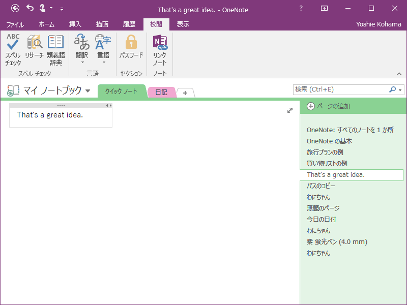Click the search magnifier icon

[392, 89]
